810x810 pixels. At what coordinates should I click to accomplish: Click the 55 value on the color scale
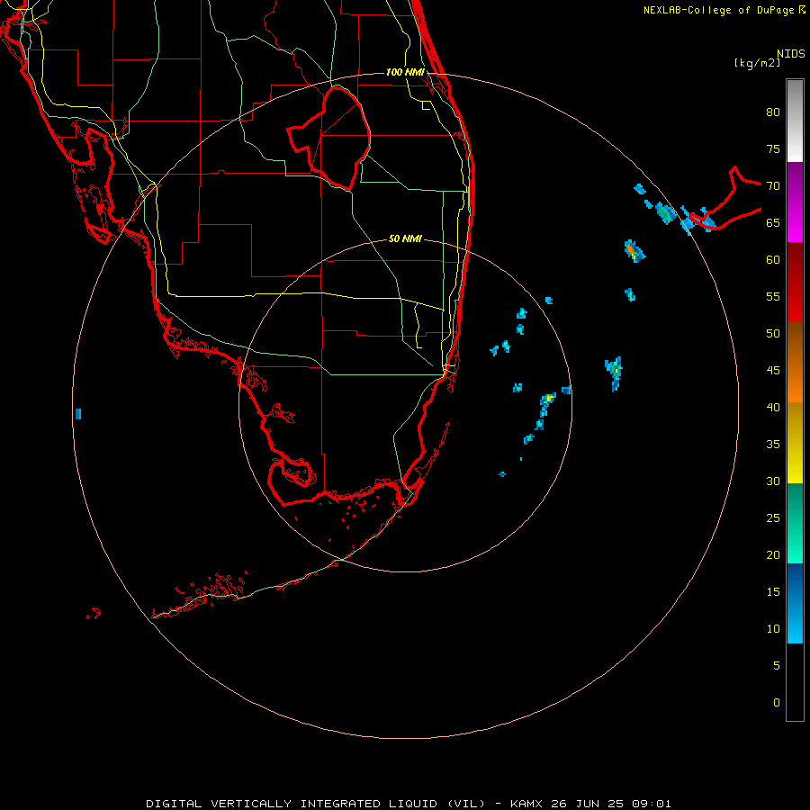click(773, 296)
